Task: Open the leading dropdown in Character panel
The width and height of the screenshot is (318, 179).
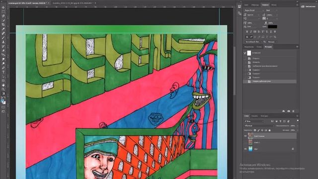Action: point(272,15)
